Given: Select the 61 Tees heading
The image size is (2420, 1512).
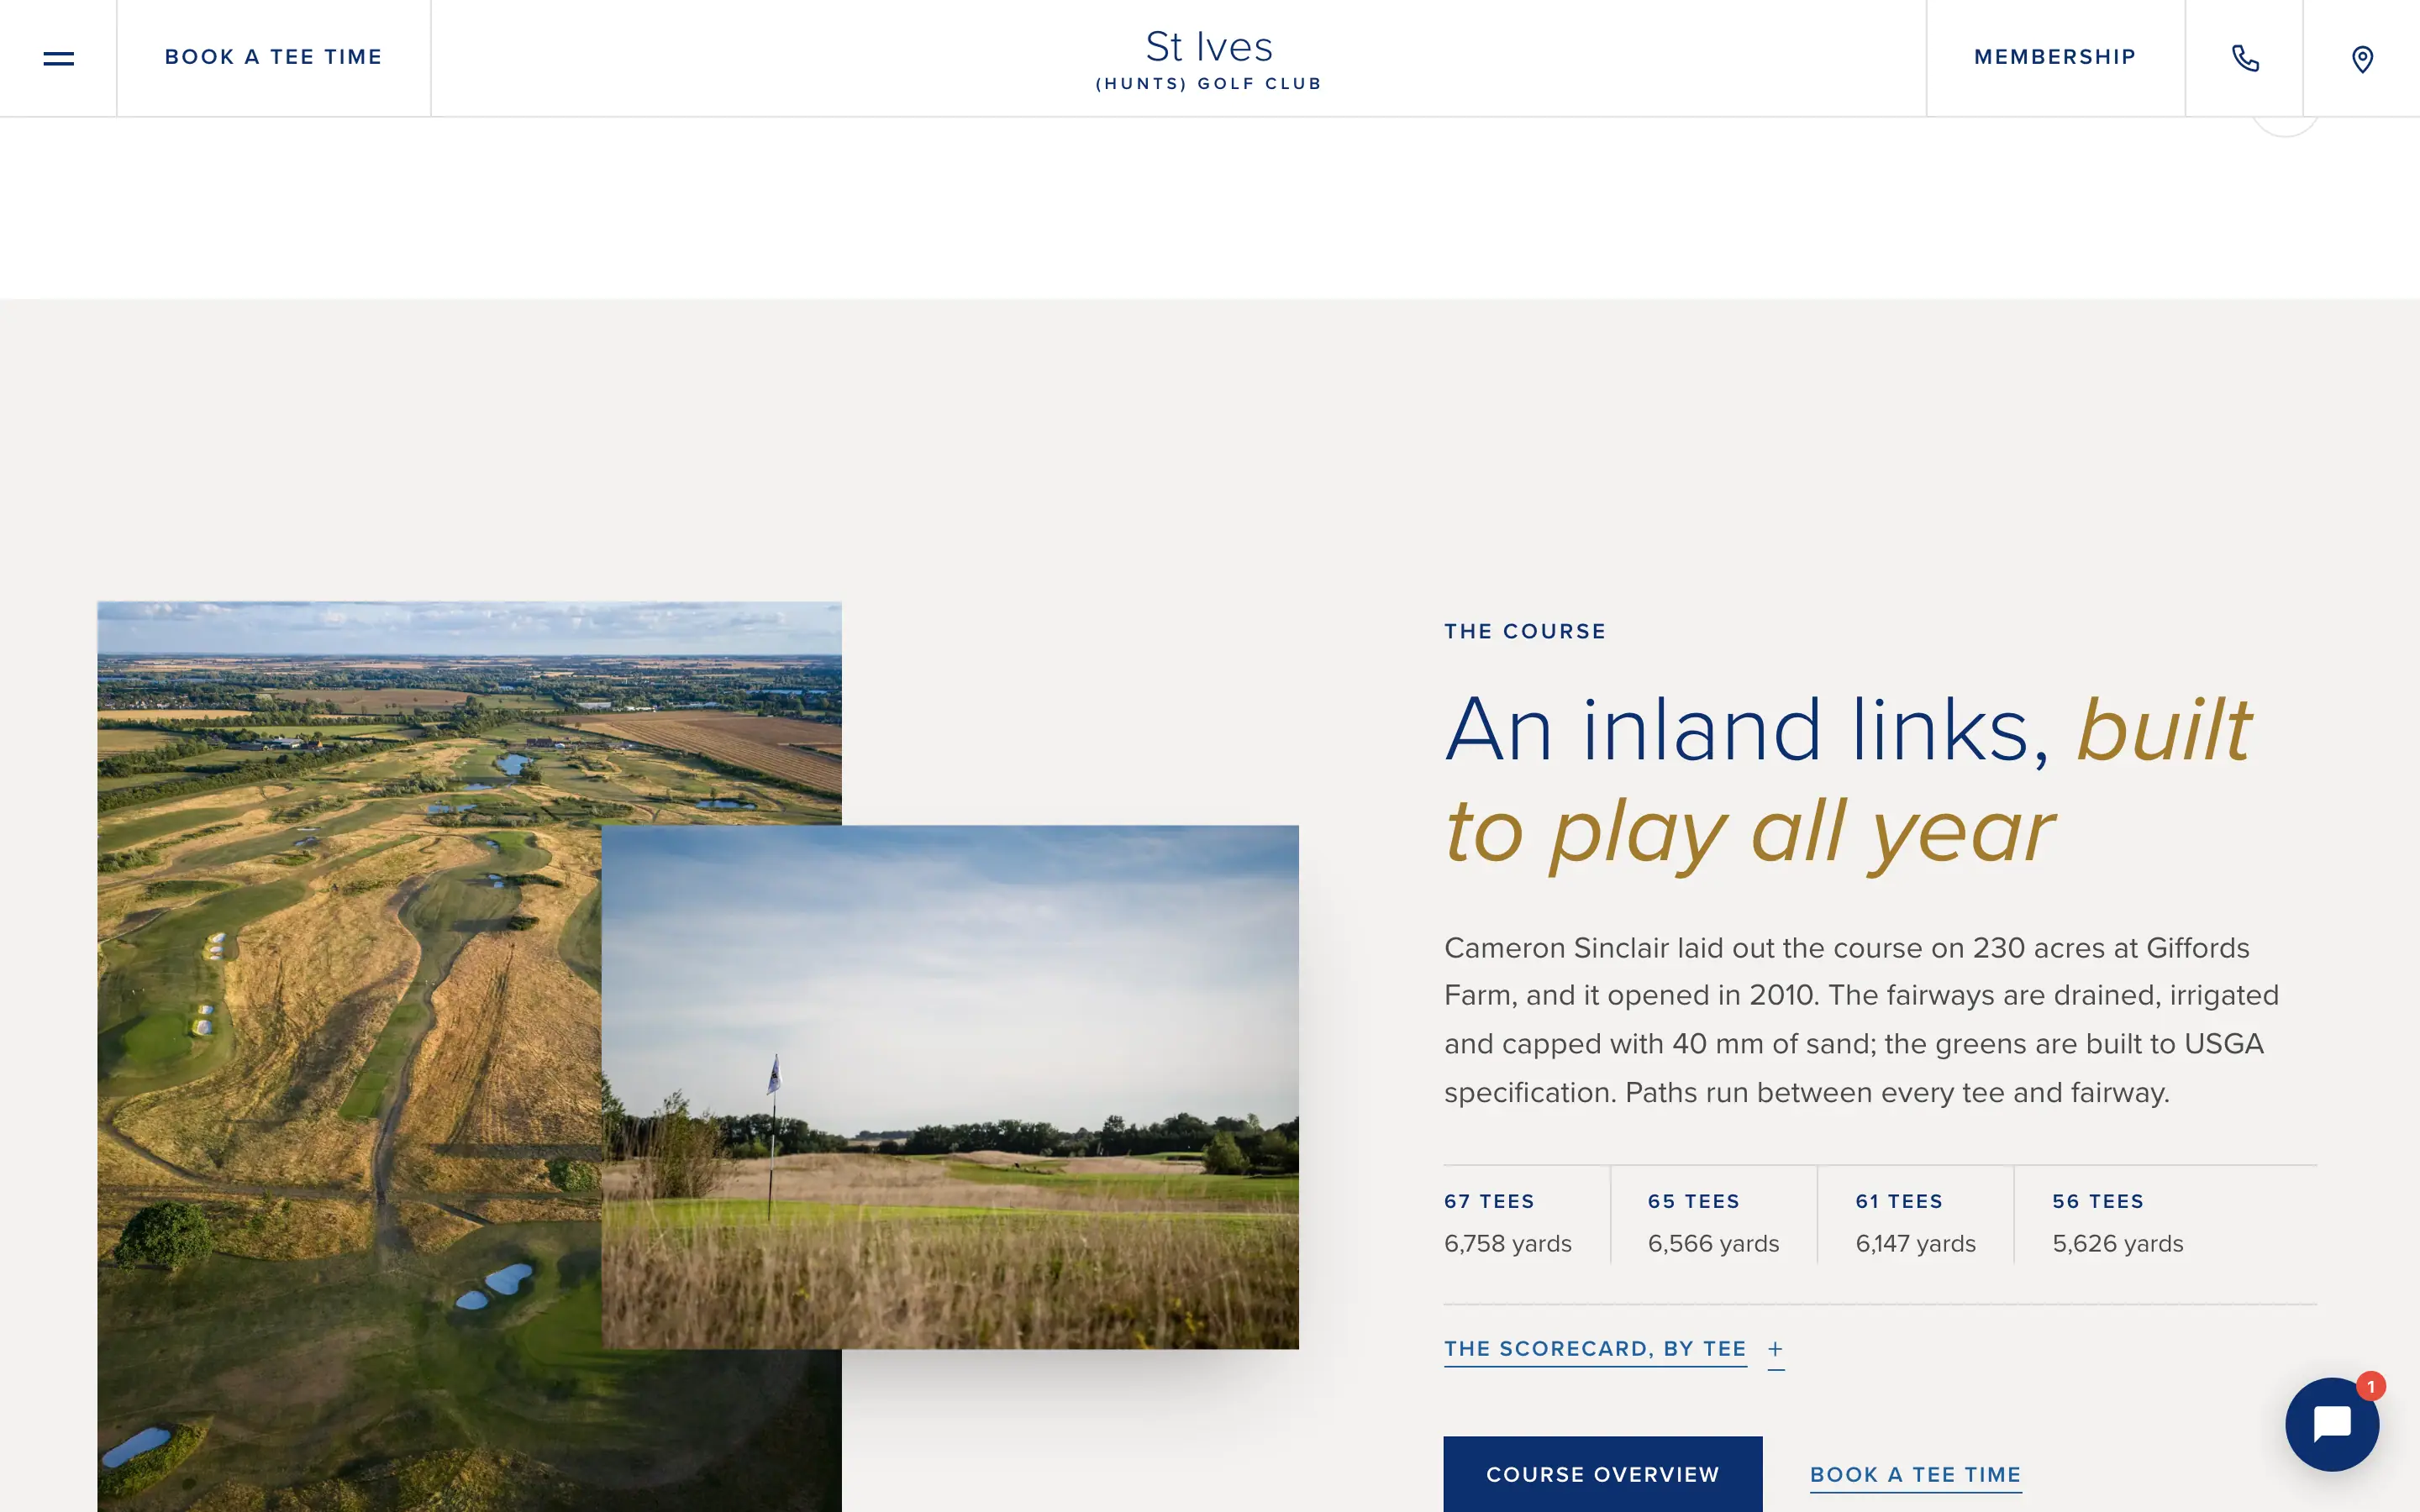Looking at the screenshot, I should click(1899, 1201).
